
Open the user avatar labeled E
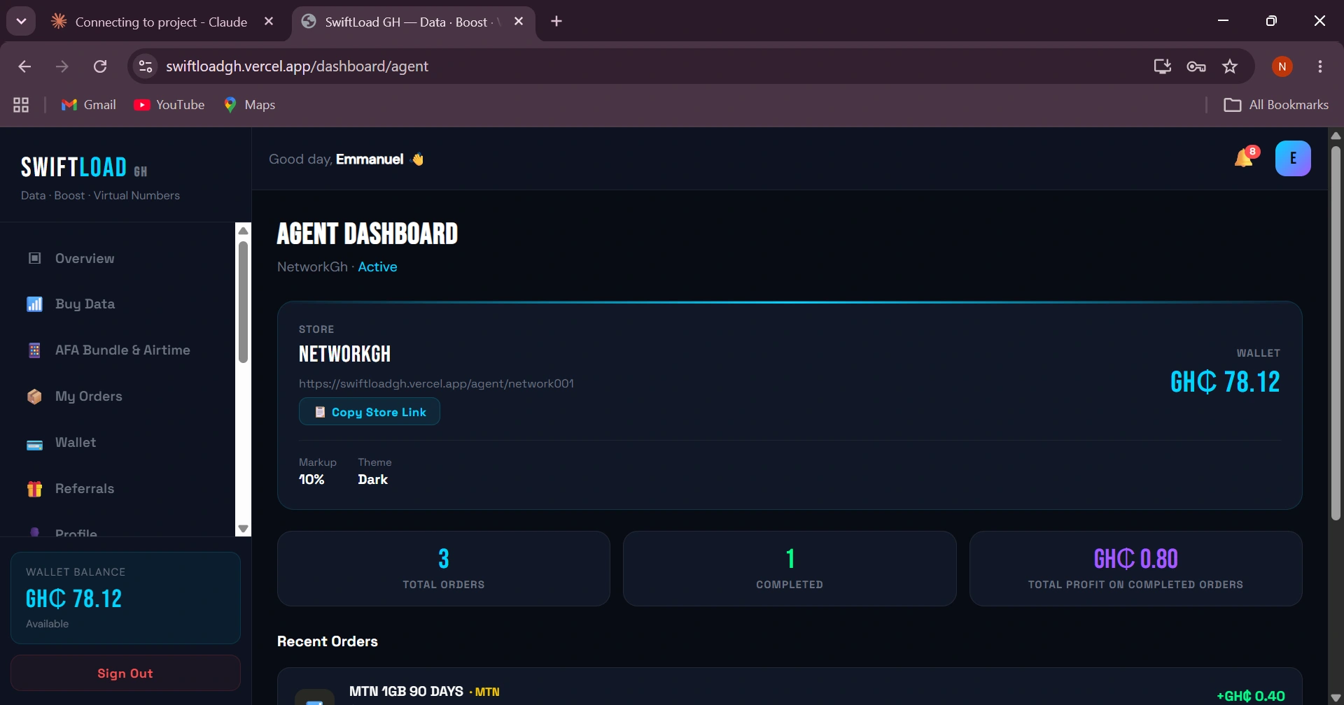click(1293, 158)
